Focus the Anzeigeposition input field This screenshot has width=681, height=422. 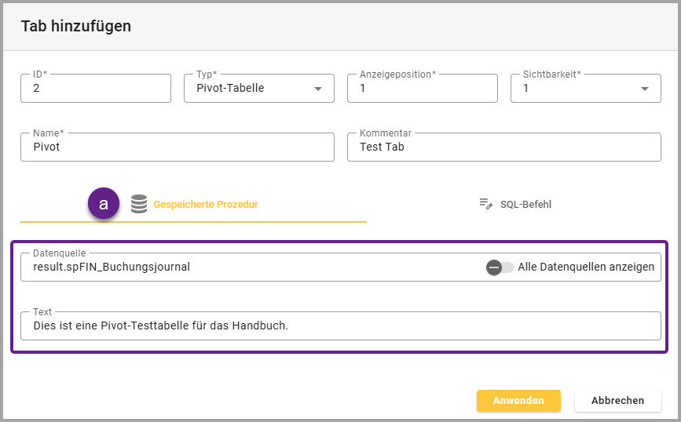point(422,89)
